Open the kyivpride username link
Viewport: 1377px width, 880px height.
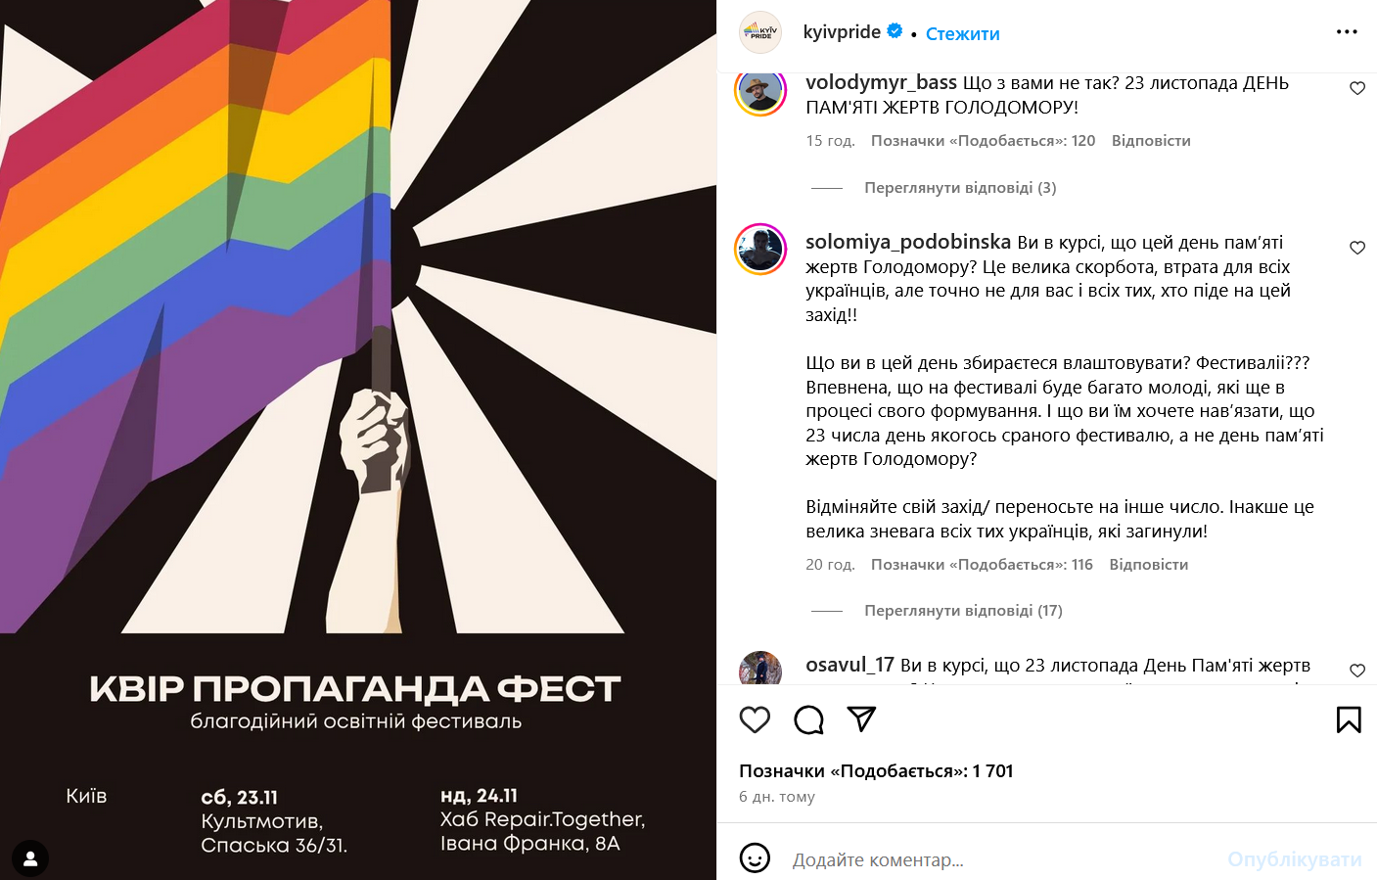click(x=842, y=32)
